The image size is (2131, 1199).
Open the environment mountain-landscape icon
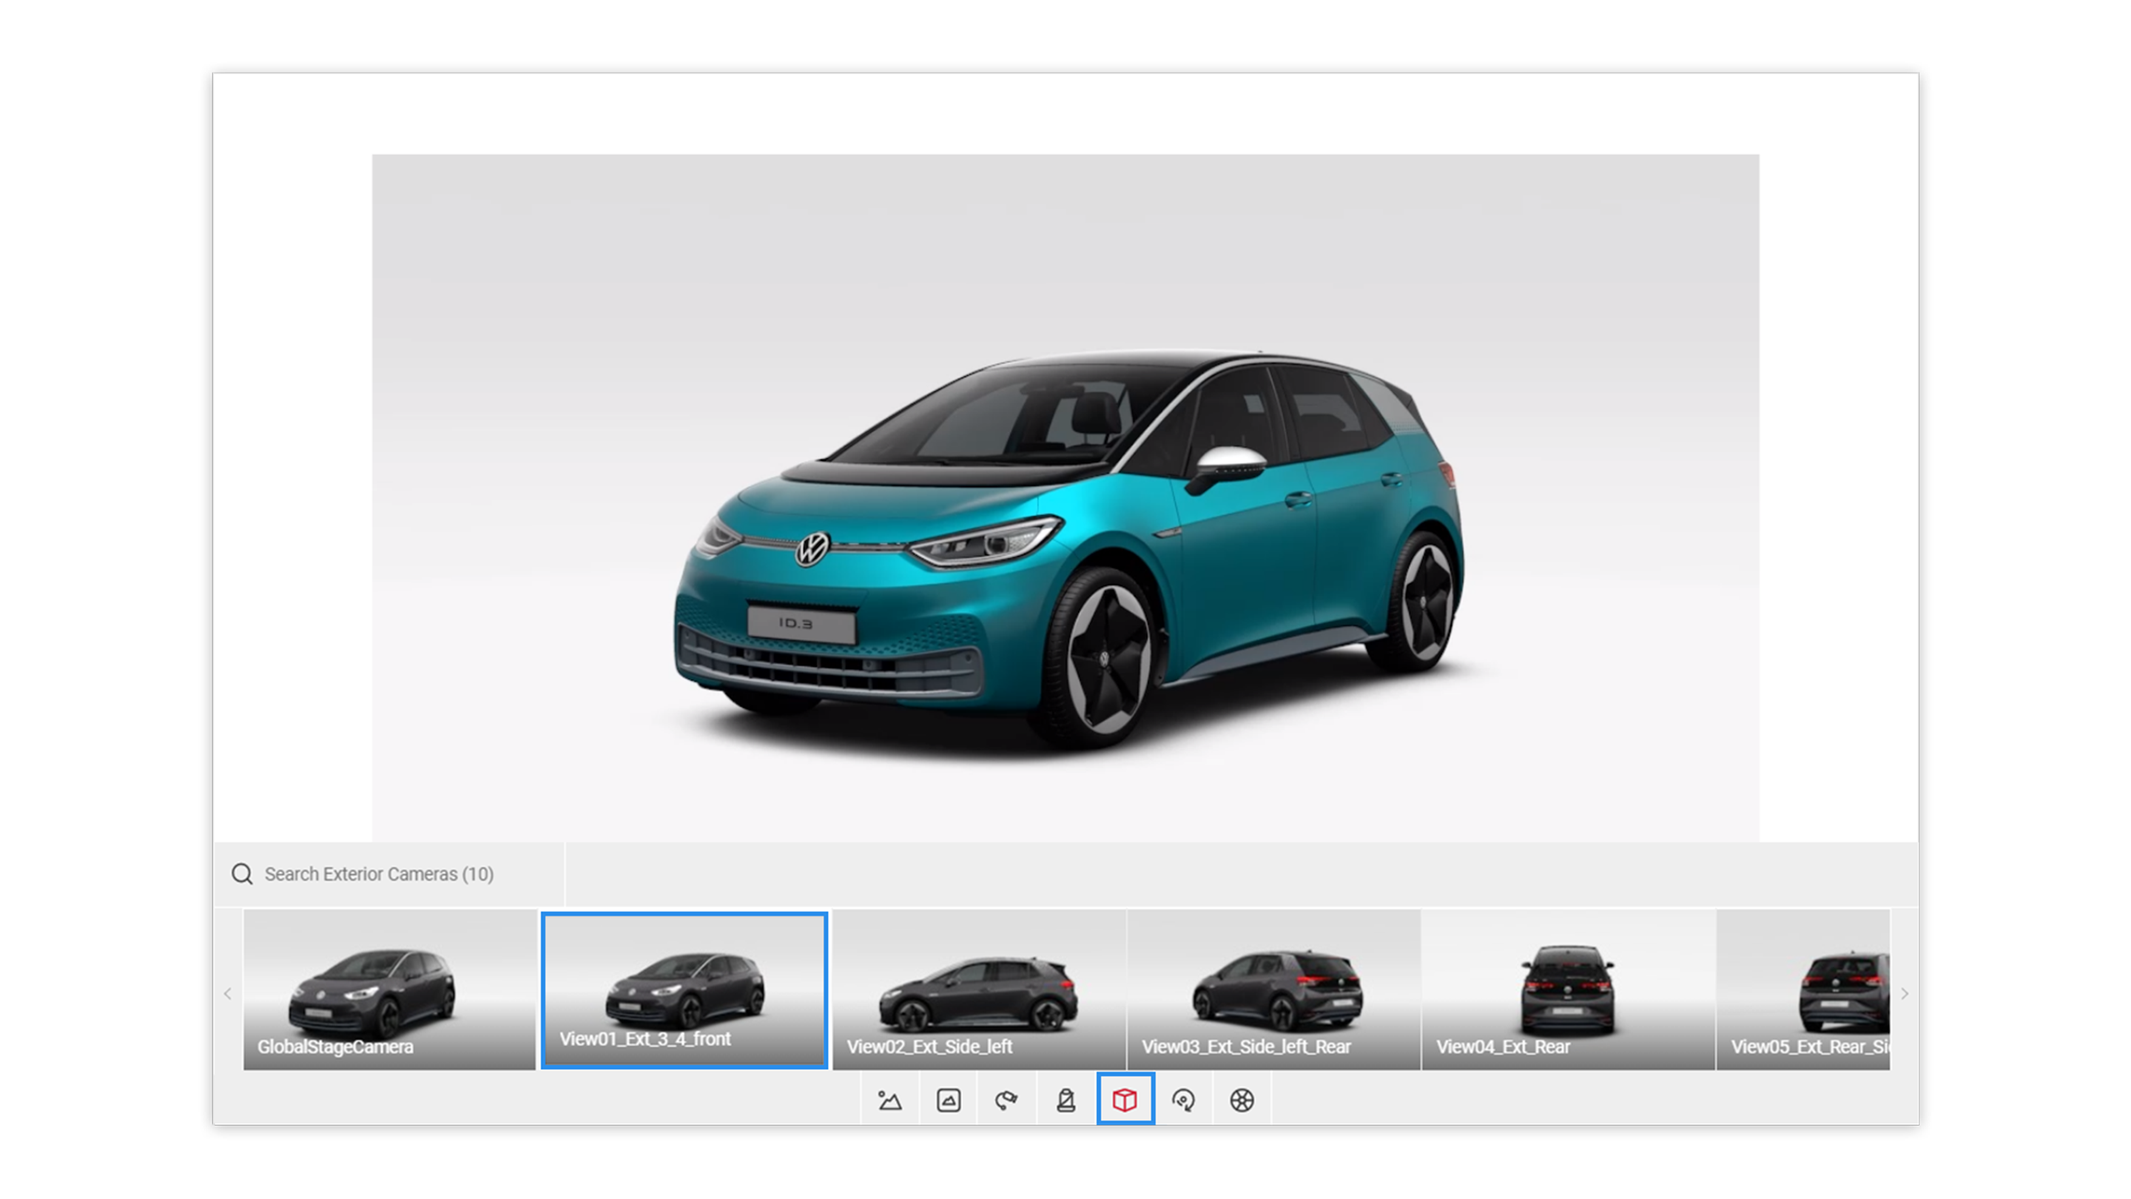[889, 1100]
